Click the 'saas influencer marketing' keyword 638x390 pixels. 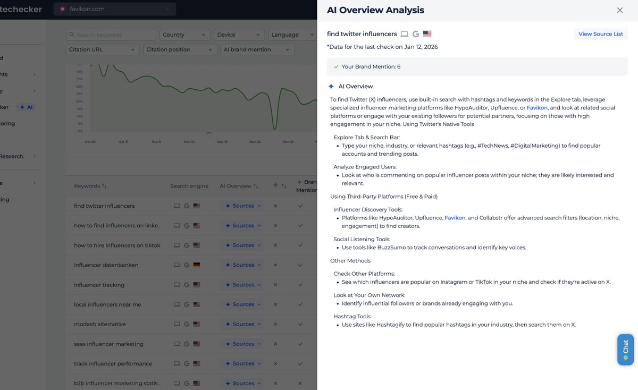[108, 344]
